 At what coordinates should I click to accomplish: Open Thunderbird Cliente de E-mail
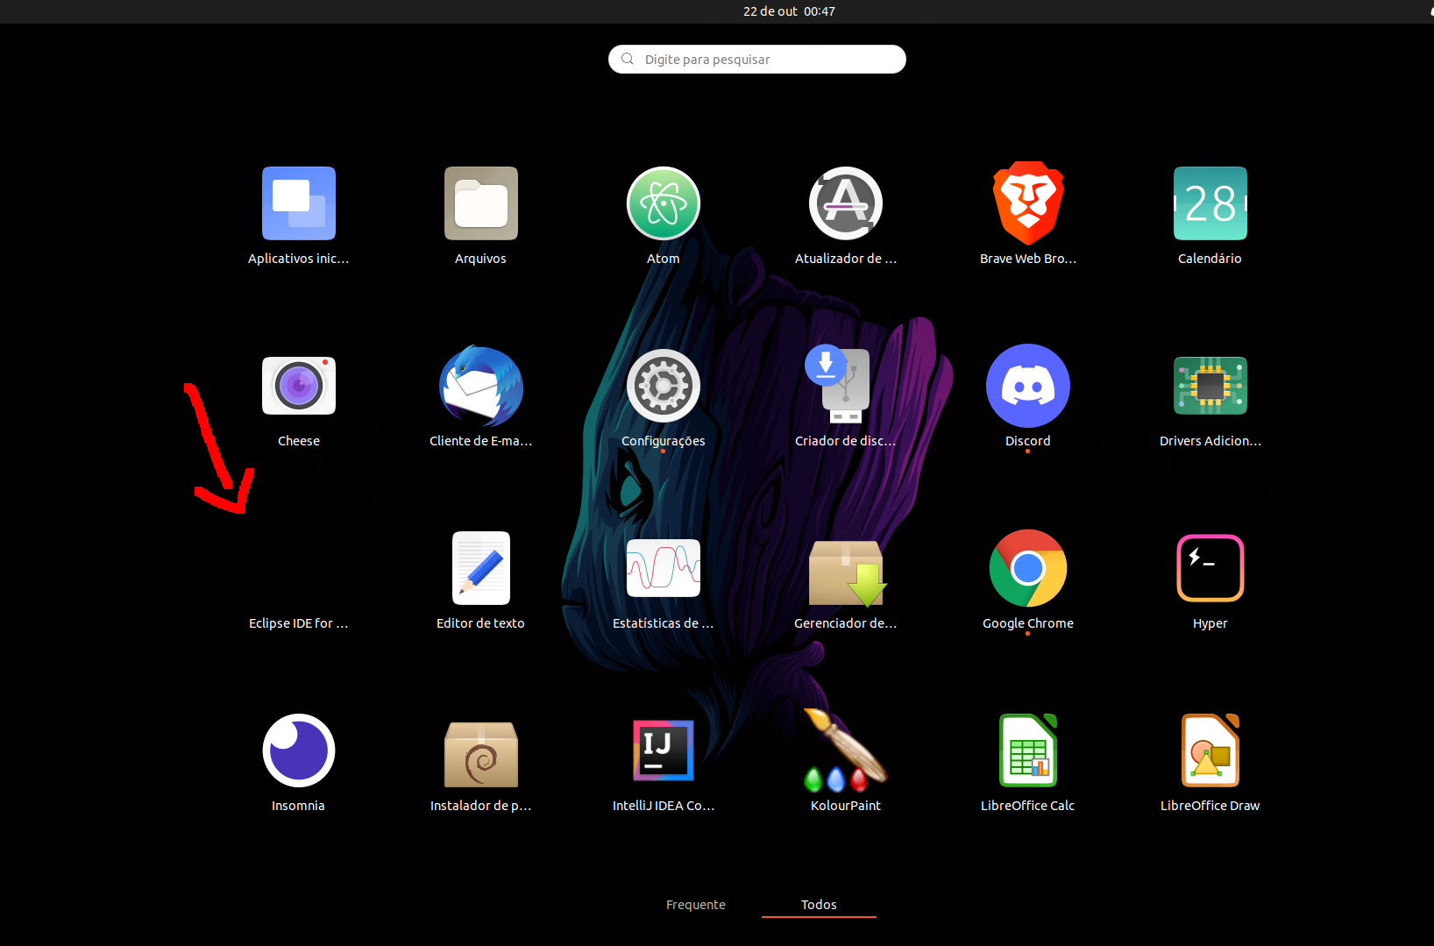tap(481, 386)
